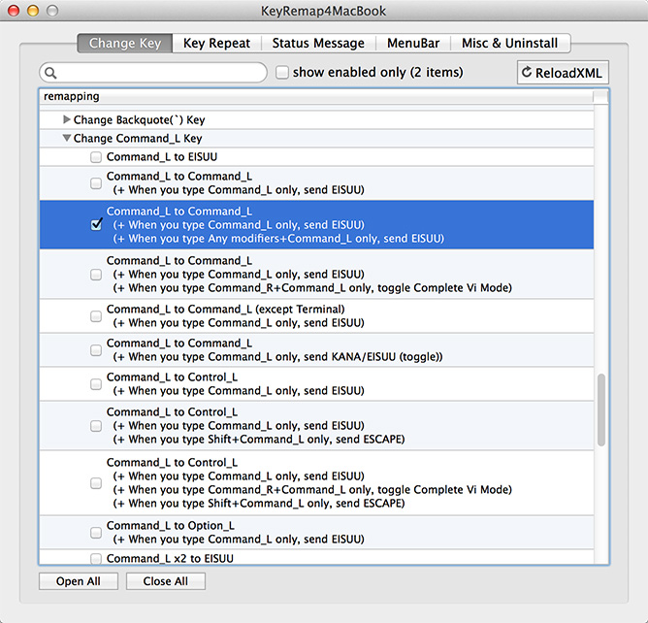Close the KeyRemap4MacBook window
The height and width of the screenshot is (623, 648).
14,11
